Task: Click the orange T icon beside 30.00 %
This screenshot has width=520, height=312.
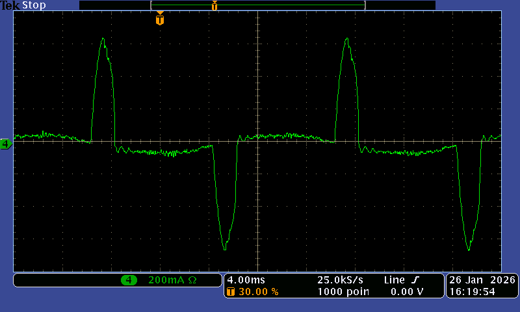Action: tap(230, 292)
